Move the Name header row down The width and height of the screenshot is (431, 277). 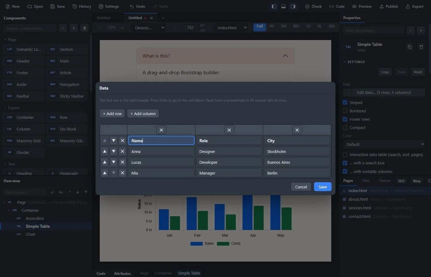click(114, 141)
